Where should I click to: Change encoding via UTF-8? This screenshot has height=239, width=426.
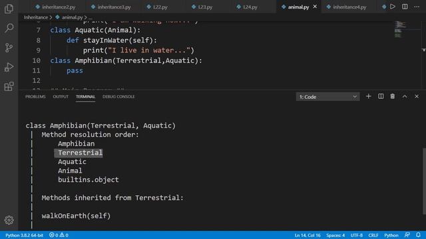click(x=357, y=235)
